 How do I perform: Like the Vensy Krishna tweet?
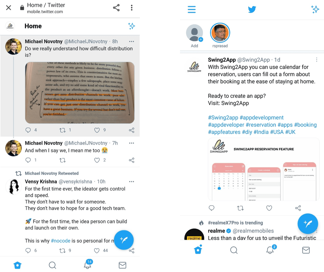pos(97,250)
